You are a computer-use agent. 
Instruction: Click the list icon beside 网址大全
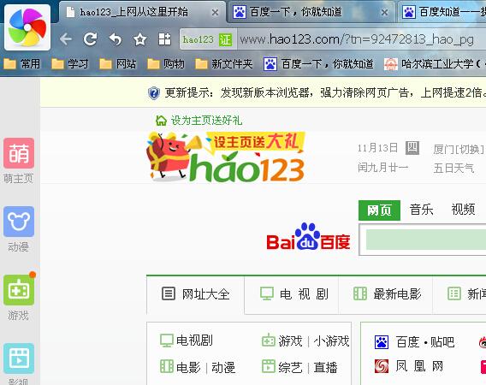[169, 293]
